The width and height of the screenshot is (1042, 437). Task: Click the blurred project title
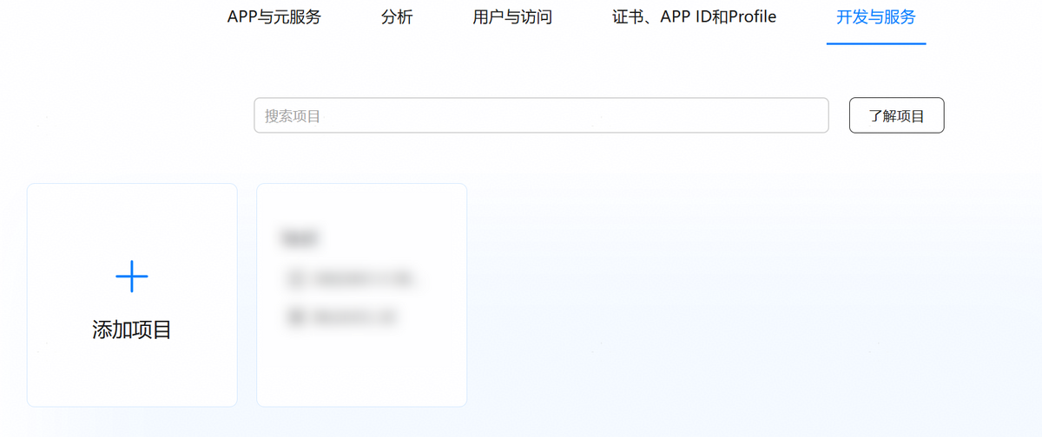click(x=300, y=237)
